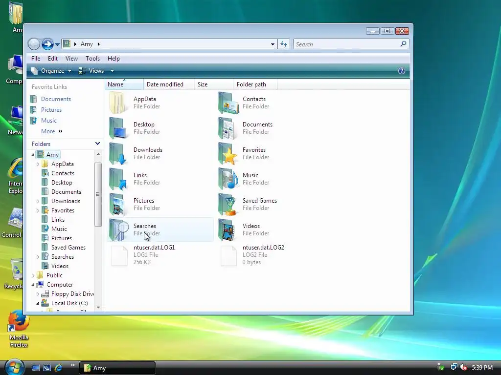Sort by the Name column header
Viewport: 501px width, 375px height.
[124, 84]
